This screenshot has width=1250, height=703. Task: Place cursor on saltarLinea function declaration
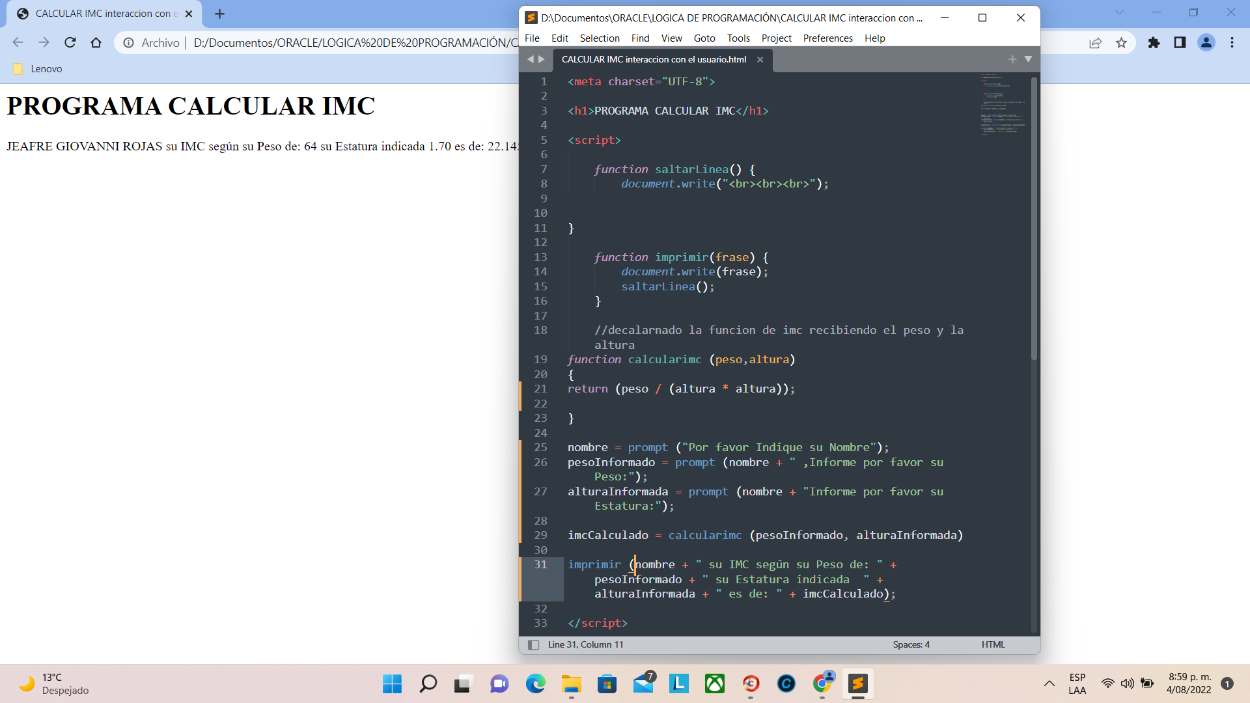pyautogui.click(x=691, y=169)
